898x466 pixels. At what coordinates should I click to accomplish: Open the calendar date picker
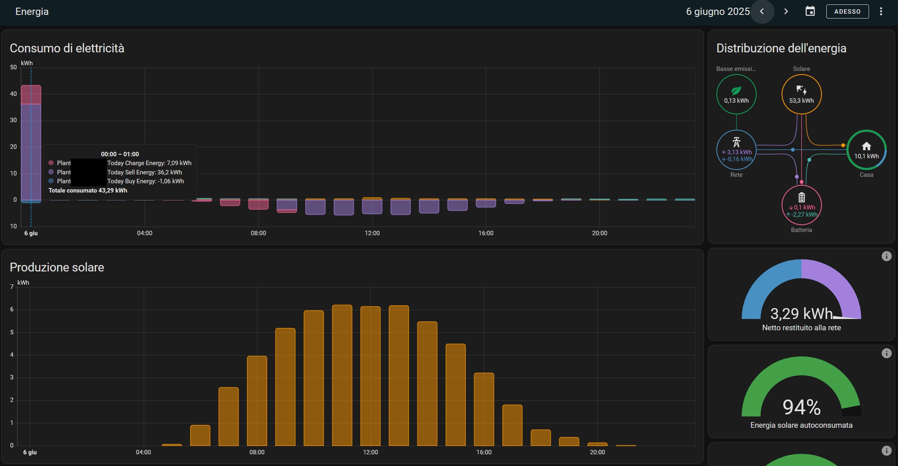click(810, 12)
